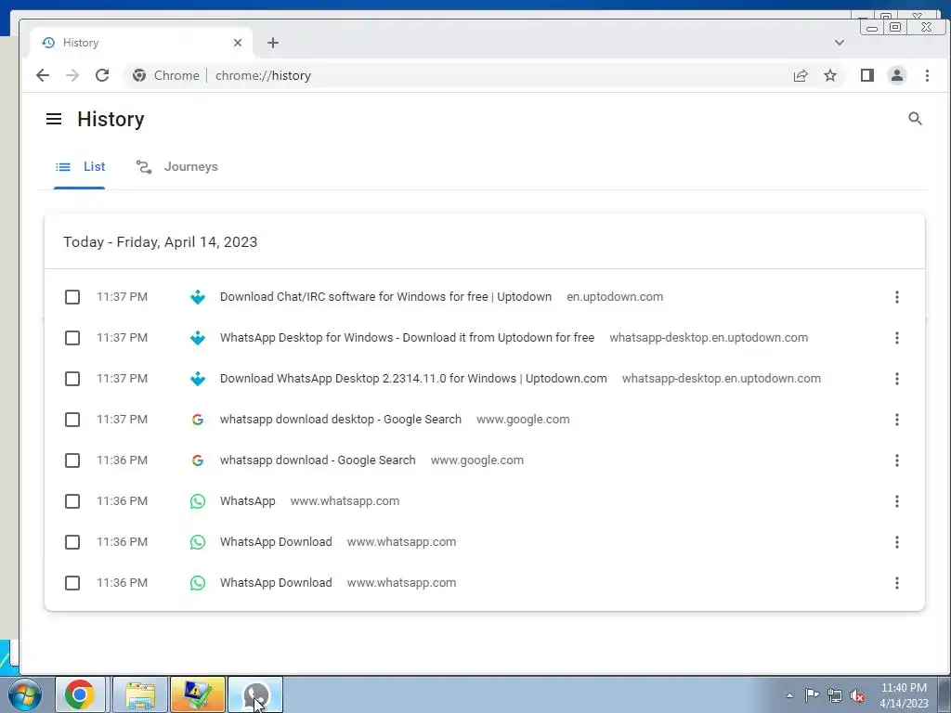
Task: Switch to the Journeys tab
Action: (176, 167)
